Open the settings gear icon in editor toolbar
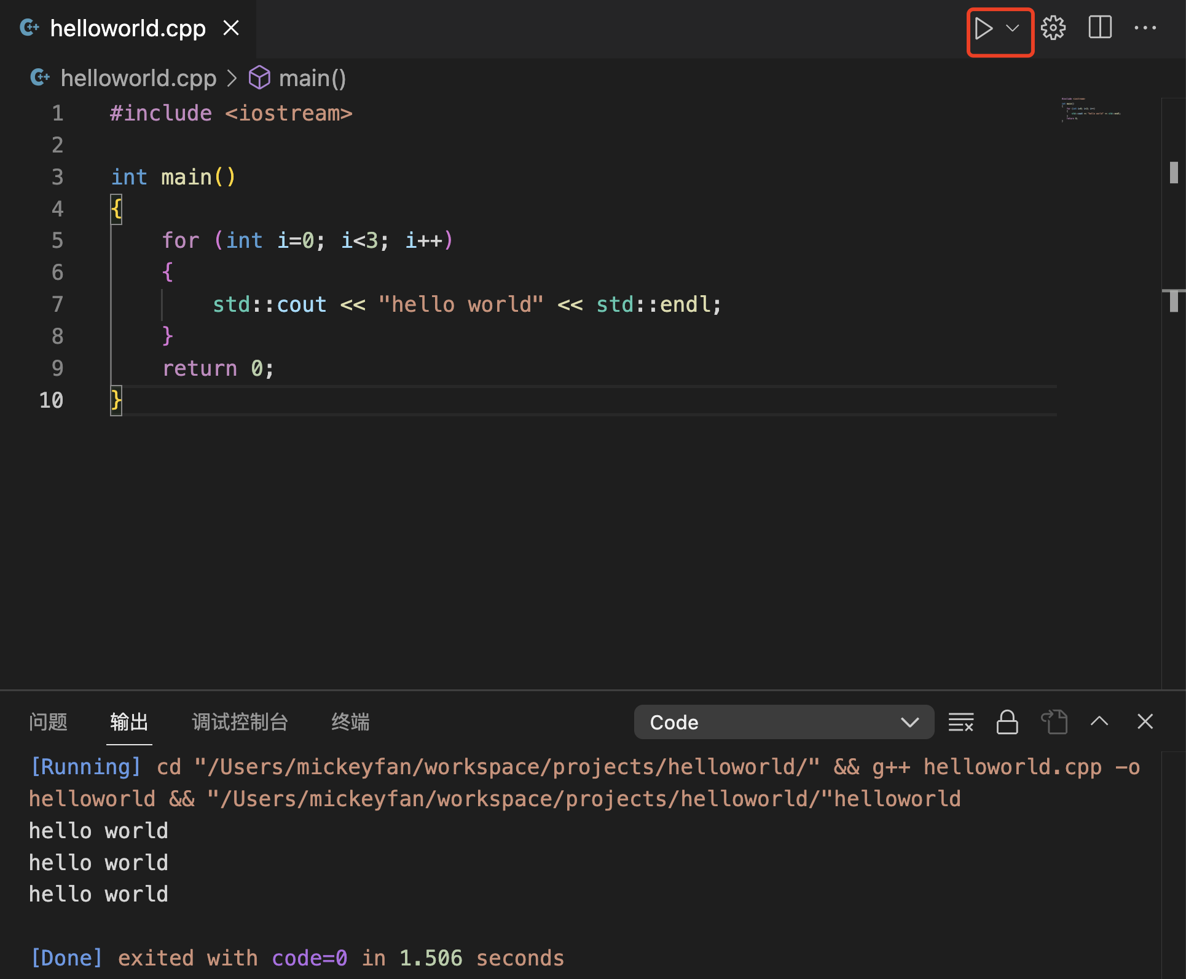This screenshot has height=979, width=1186. [1053, 28]
